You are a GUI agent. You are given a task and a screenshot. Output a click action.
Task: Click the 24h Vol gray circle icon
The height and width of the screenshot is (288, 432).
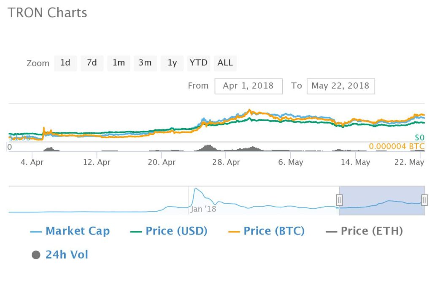[36, 255]
